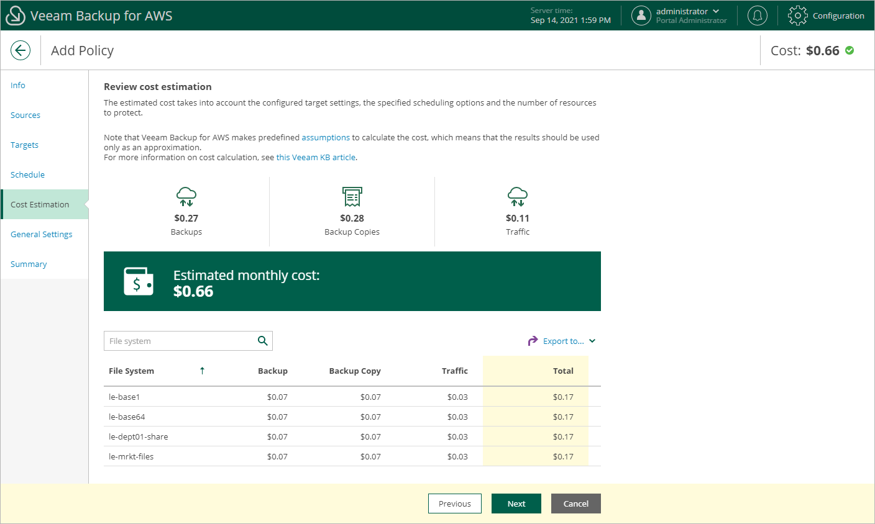Click the Configuration gear icon
875x524 pixels.
click(x=798, y=16)
